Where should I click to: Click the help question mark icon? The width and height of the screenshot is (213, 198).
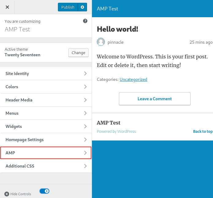pos(85,21)
